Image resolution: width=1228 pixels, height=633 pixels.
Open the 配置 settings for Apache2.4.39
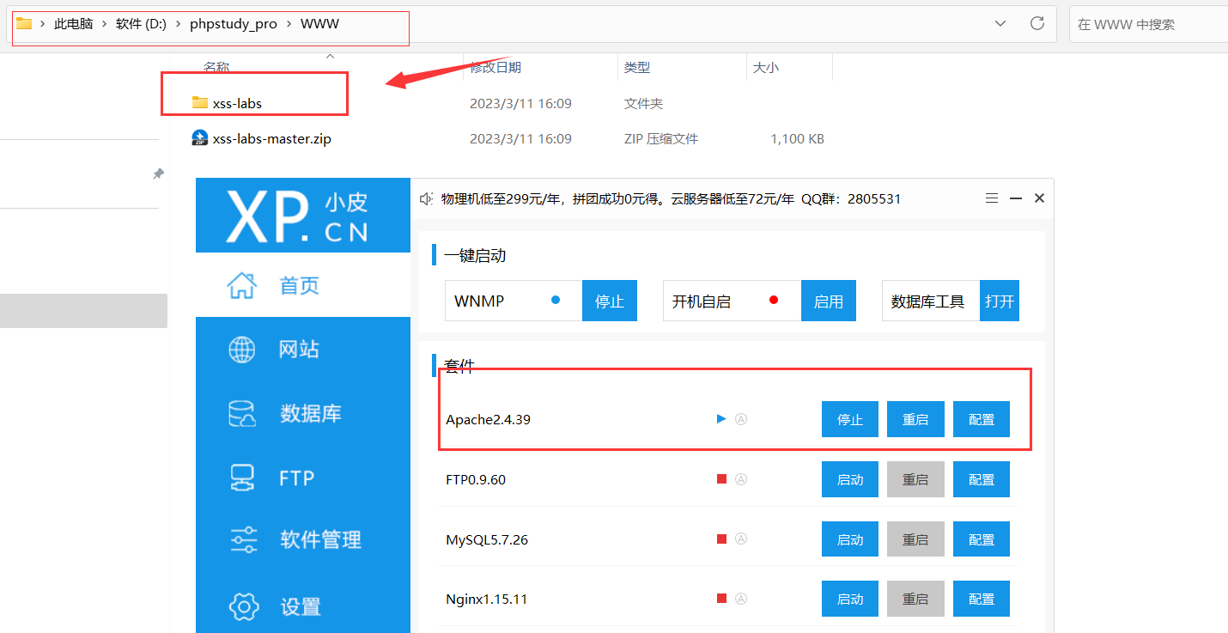982,419
